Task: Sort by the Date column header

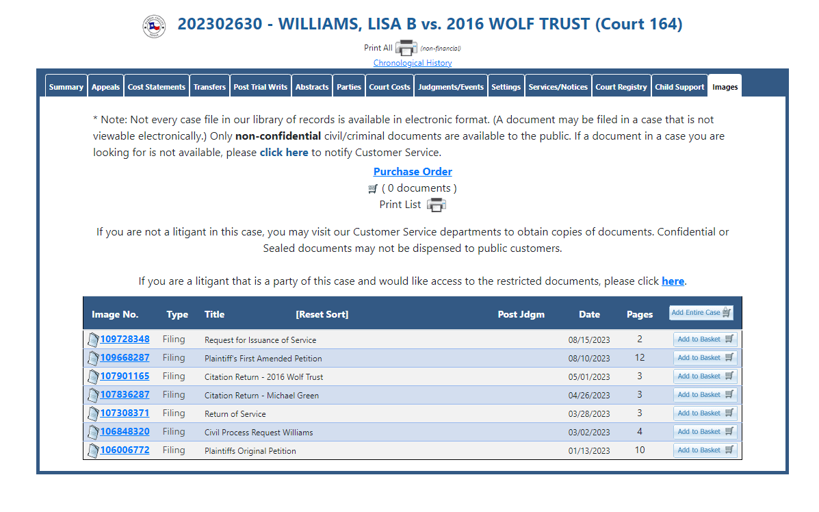Action: (589, 314)
